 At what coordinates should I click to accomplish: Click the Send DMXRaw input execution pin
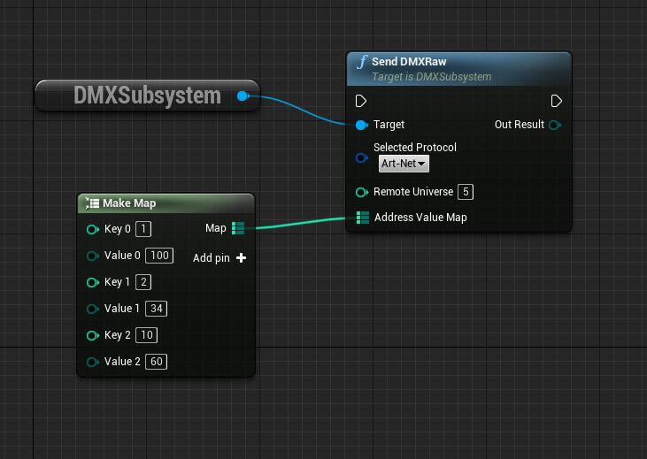coord(361,101)
